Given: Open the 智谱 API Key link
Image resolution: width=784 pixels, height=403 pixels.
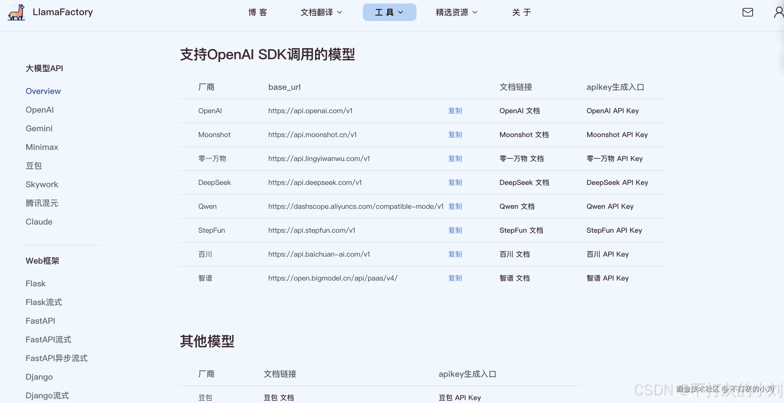Looking at the screenshot, I should [608, 278].
